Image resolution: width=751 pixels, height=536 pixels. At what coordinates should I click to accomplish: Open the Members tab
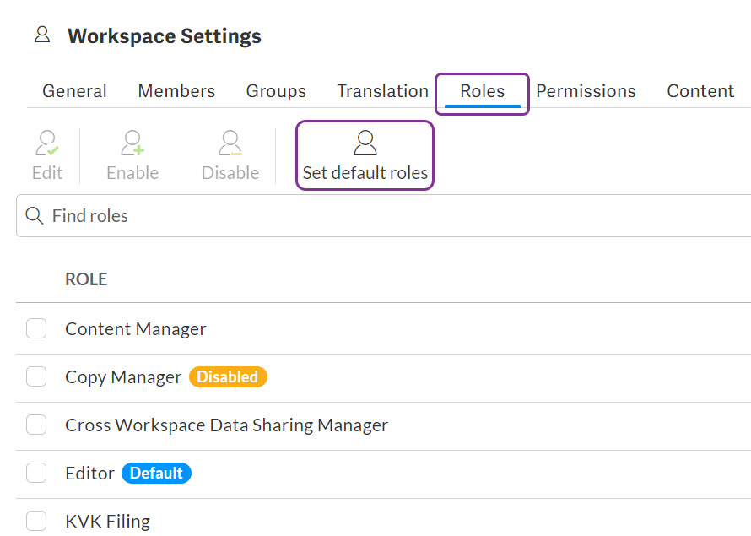[x=176, y=91]
